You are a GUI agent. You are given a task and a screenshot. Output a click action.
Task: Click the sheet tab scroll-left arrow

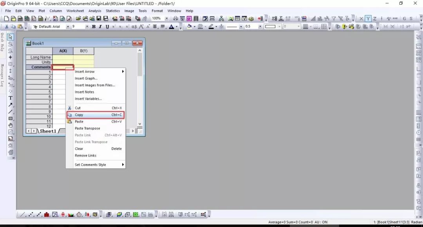(29, 131)
